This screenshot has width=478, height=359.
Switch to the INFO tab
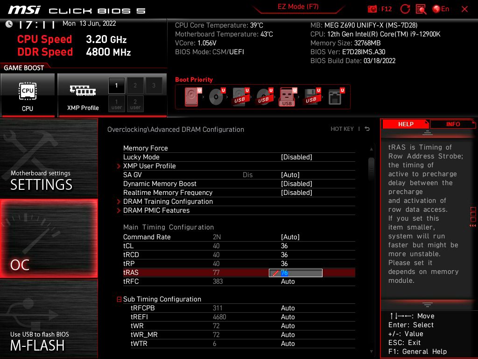(x=453, y=124)
